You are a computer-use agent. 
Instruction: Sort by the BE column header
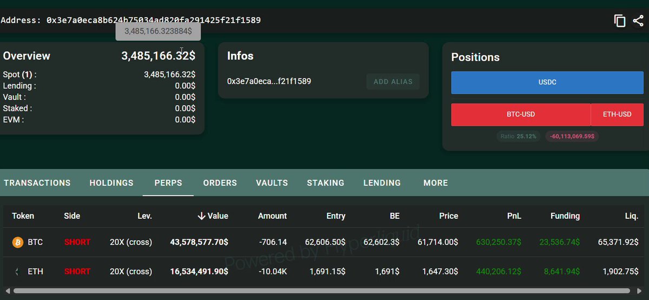[395, 216]
